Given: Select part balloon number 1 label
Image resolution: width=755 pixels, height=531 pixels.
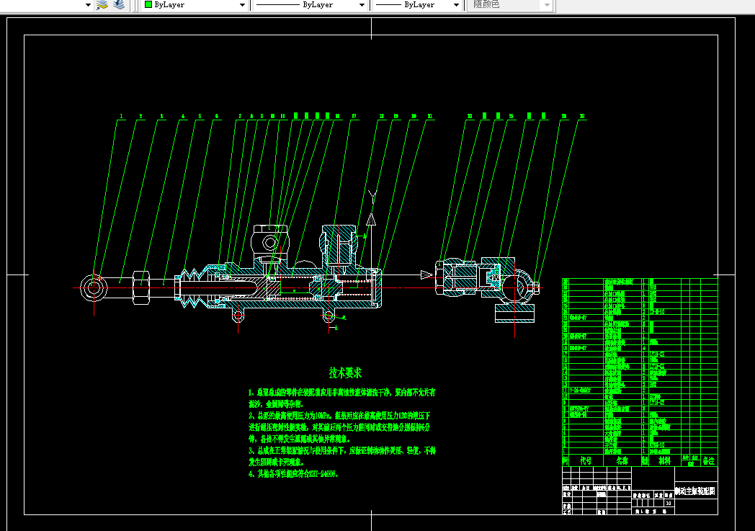Looking at the screenshot, I should (121, 116).
